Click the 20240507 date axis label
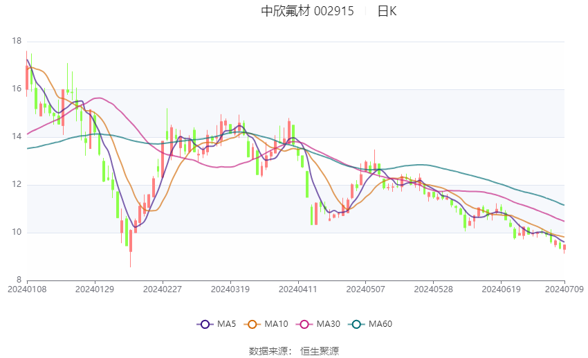588x358 pixels. tap(366, 289)
